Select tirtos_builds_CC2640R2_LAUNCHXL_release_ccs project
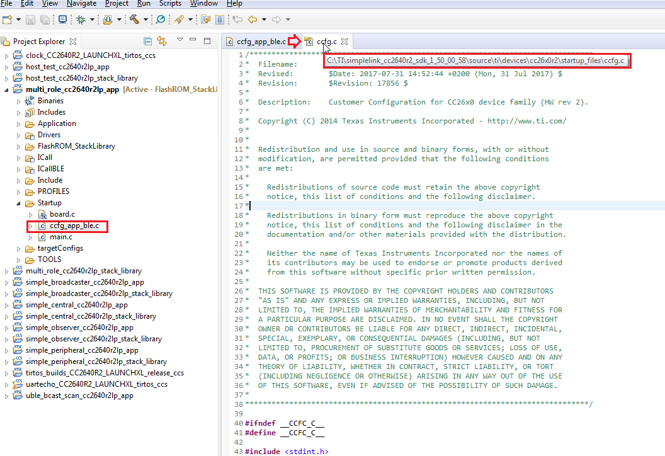Viewport: 665px width, 456px height. pos(105,373)
